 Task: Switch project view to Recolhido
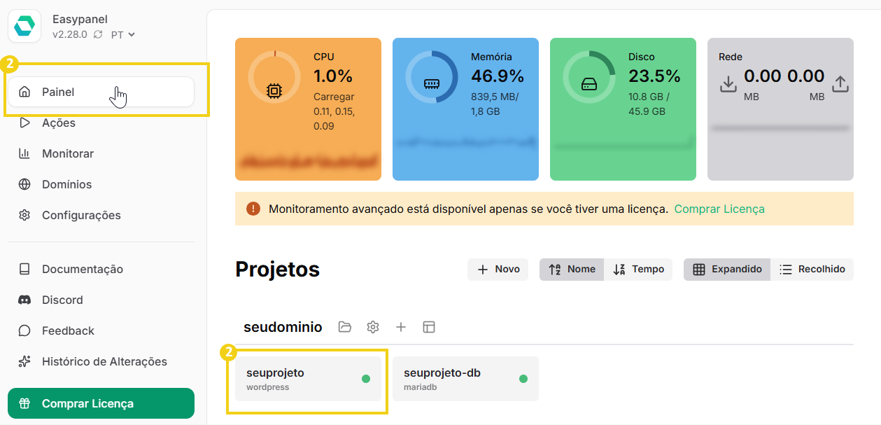(x=812, y=269)
